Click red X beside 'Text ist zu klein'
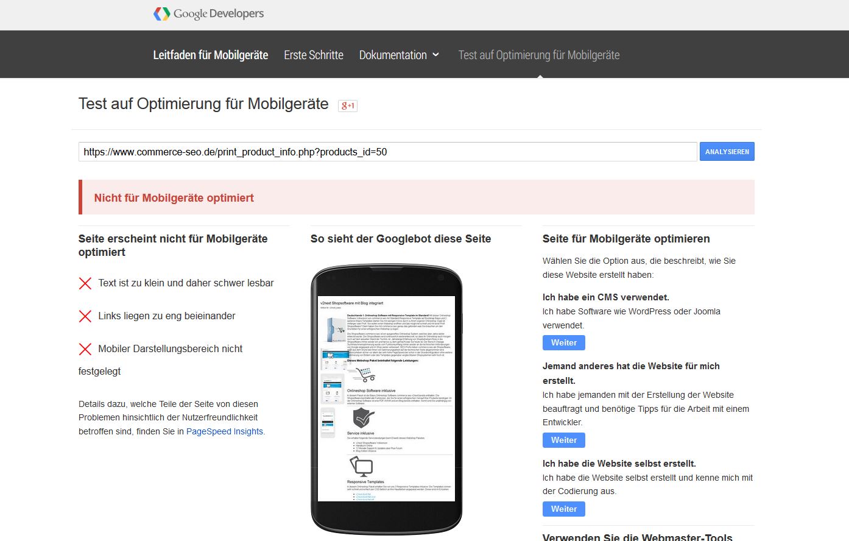The image size is (849, 541). coord(85,283)
